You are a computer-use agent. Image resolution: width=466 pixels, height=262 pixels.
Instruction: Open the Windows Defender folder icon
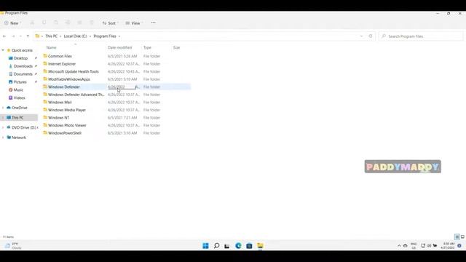pyautogui.click(x=45, y=87)
